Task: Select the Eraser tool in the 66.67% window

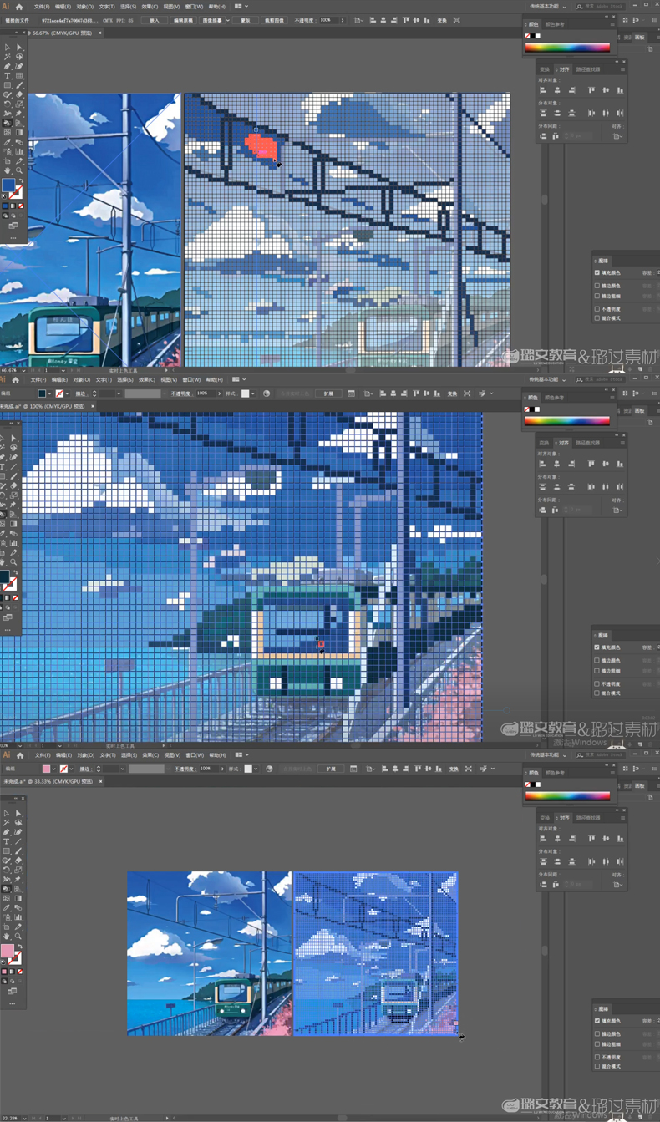Action: coord(19,94)
